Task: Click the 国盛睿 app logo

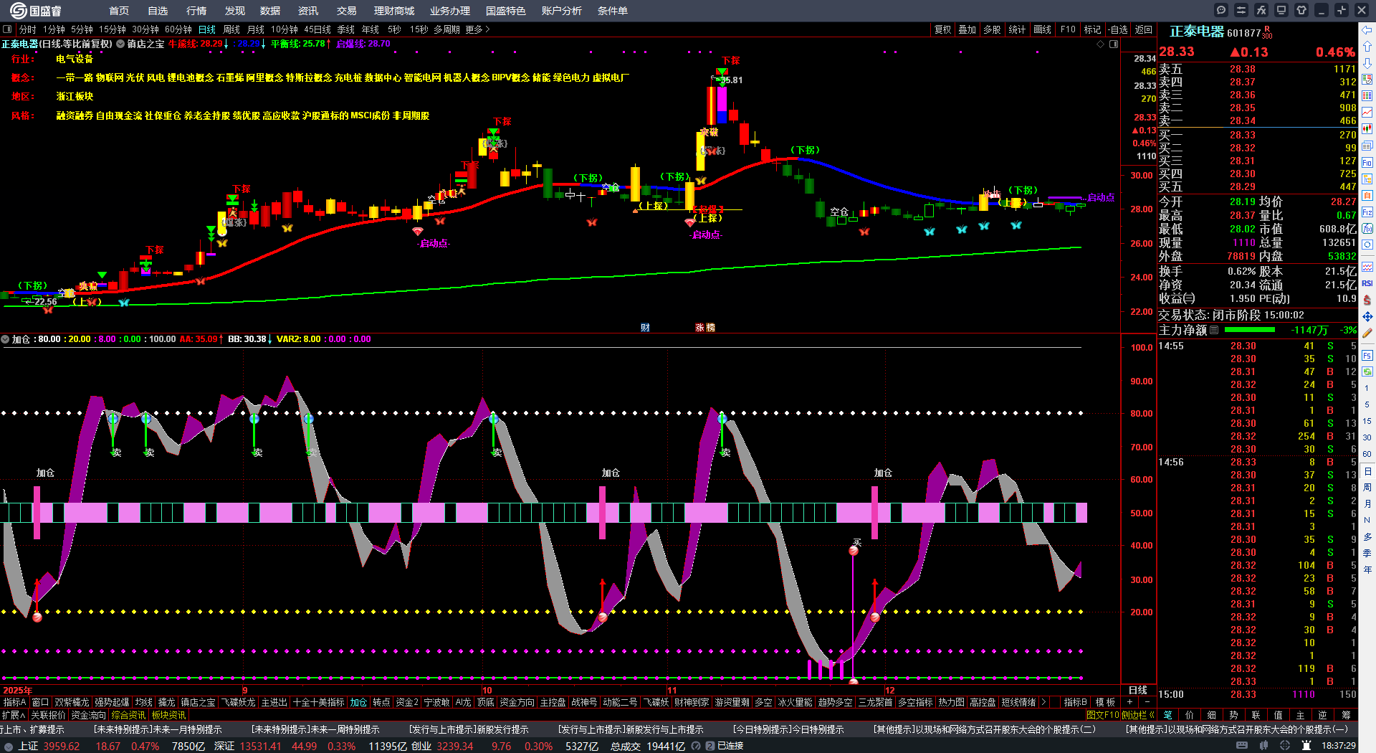Action: [36, 11]
